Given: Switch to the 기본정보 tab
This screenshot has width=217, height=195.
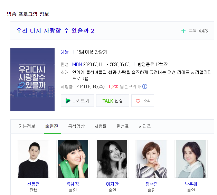Looking at the screenshot, I should (27, 126).
